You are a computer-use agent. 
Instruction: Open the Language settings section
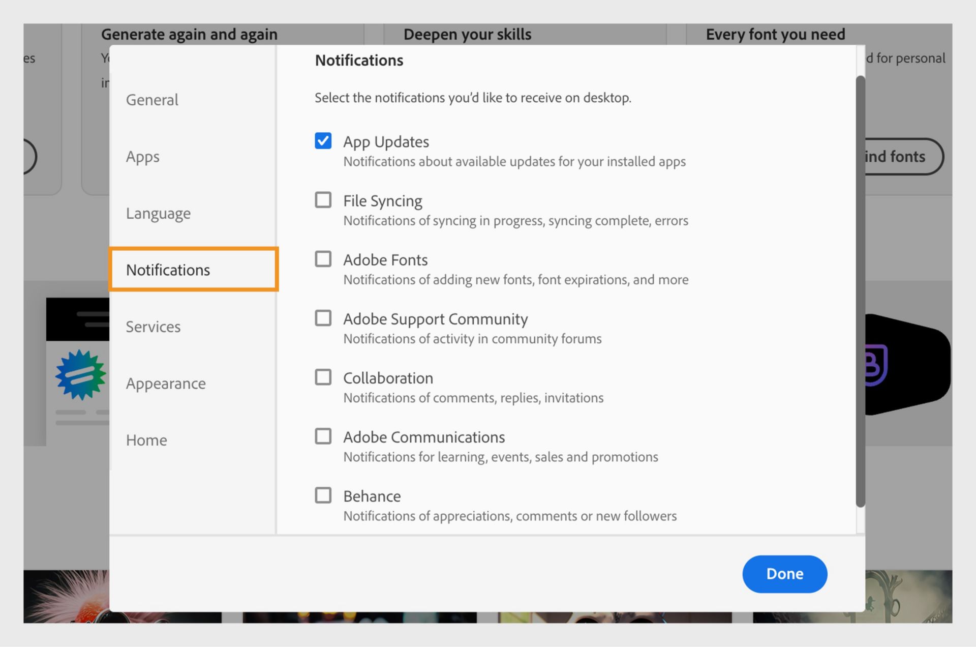point(158,213)
